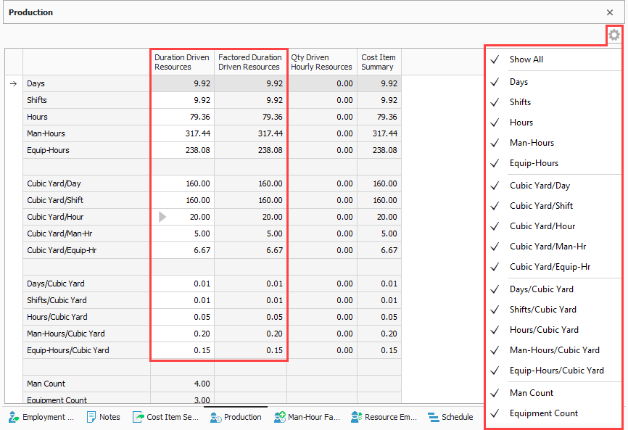
Task: Click the Notes tab icon
Action: click(91, 417)
